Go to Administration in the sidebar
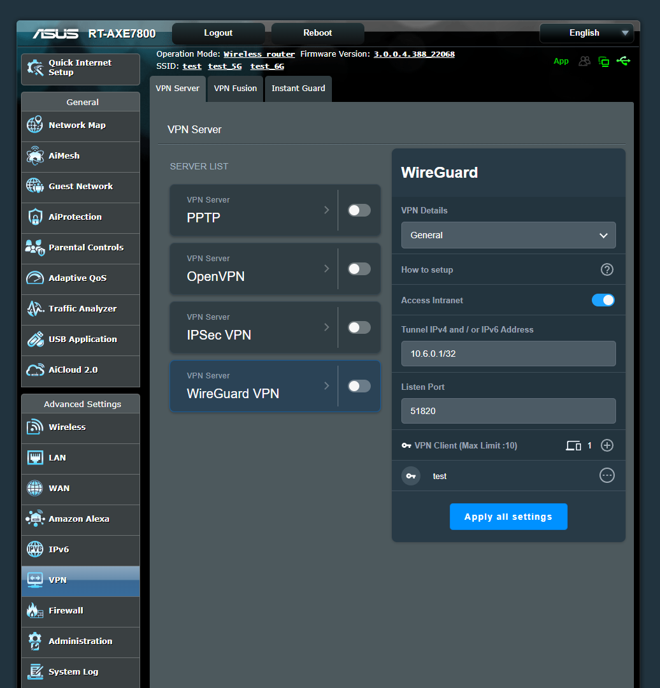Viewport: 660px width, 688px height. pos(81,641)
